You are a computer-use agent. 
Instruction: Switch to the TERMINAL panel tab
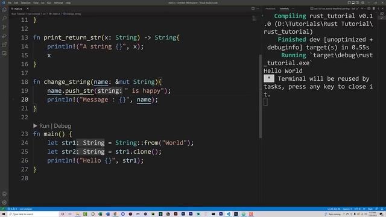pos(284,8)
